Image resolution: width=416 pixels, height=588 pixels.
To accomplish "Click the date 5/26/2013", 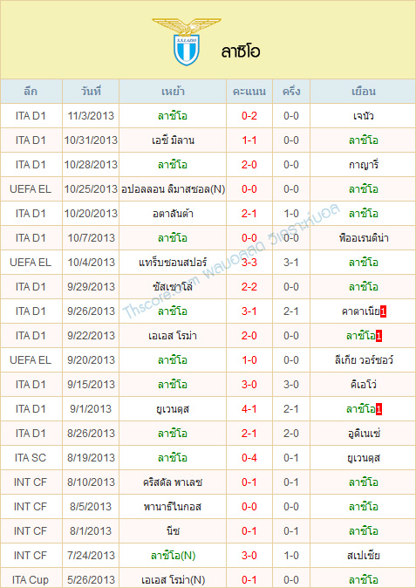I will click(x=91, y=580).
